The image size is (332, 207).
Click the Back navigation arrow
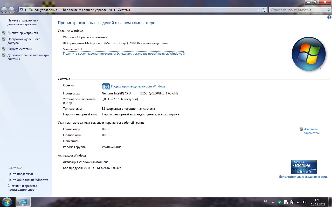(x=4, y=10)
